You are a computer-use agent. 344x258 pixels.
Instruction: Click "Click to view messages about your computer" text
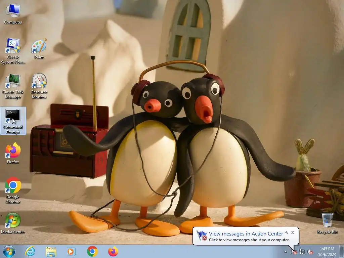coord(249,240)
